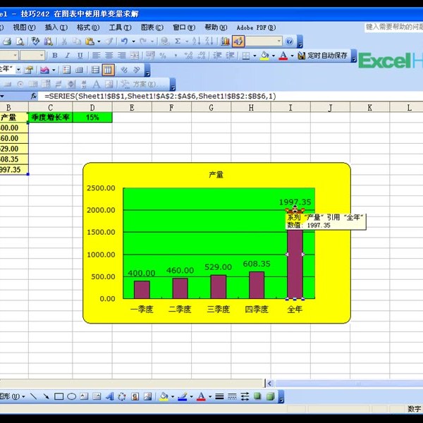This screenshot has height=423, width=423.
Task: Insert WordArt from the drawing toolbar
Action: coord(109,396)
